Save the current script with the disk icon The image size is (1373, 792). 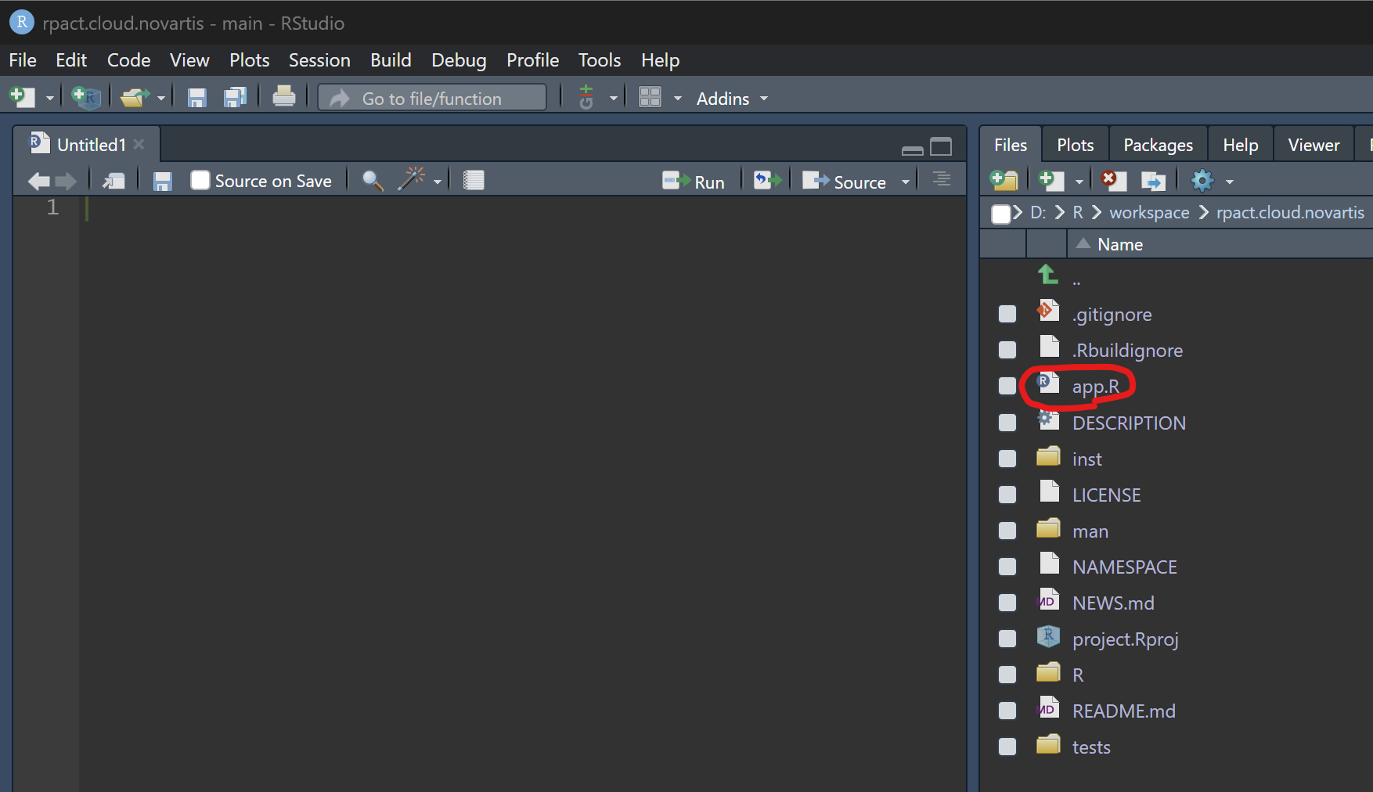click(x=162, y=180)
